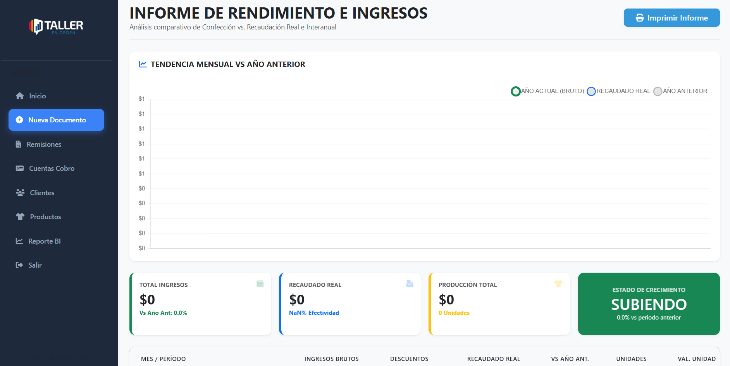Click the cash register icon on Recaudado Real

410,284
